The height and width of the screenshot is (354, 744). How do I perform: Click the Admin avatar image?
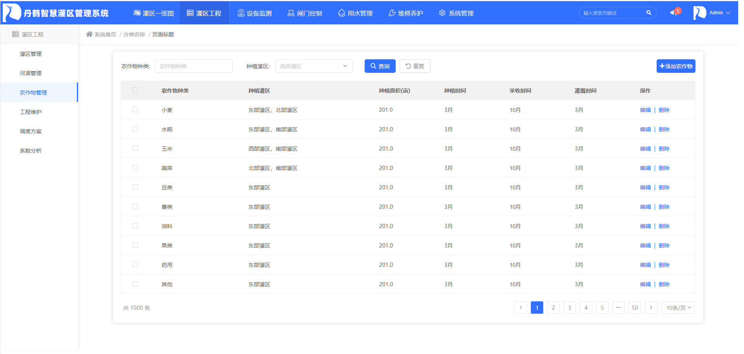point(700,13)
